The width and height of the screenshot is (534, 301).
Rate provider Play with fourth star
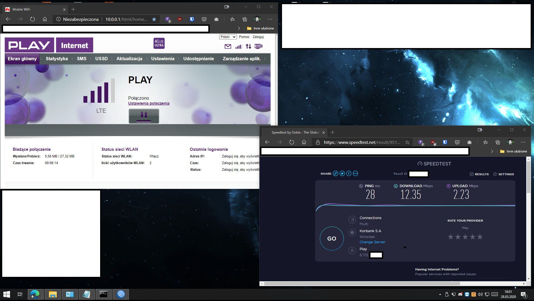[x=472, y=237]
